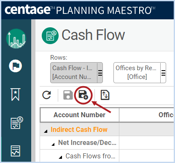This screenshot has width=175, height=163.
Task: Select the Cash Flows fro... label
Action: pyautogui.click(x=91, y=156)
